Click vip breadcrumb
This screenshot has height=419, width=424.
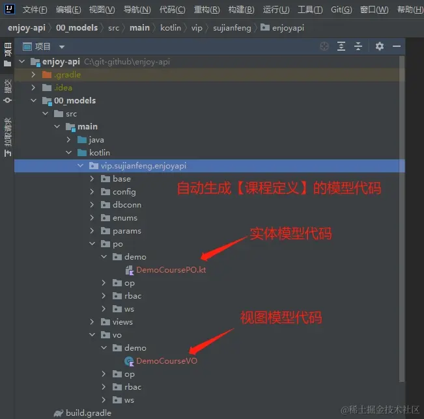point(197,28)
